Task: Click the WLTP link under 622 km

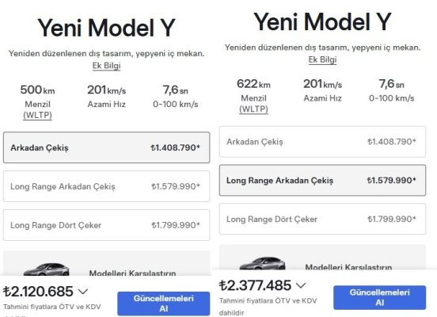Action: click(x=253, y=109)
